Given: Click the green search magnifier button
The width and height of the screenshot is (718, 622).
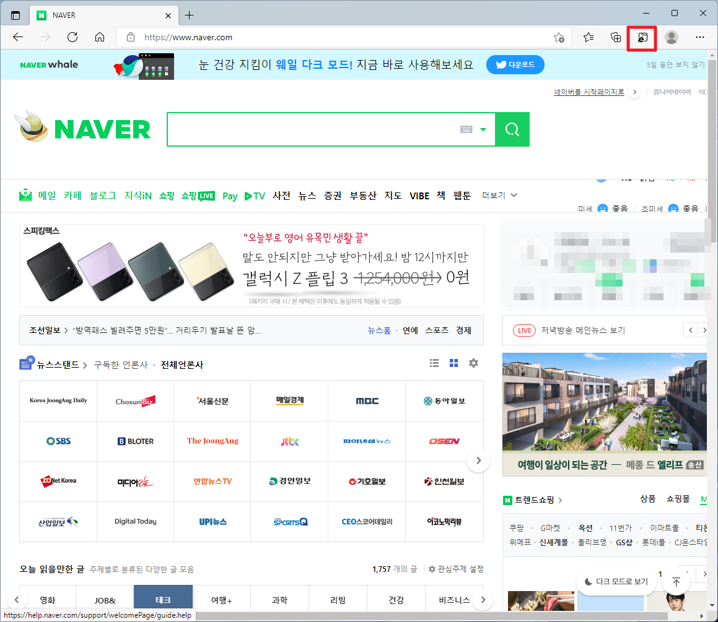Looking at the screenshot, I should coord(512,129).
